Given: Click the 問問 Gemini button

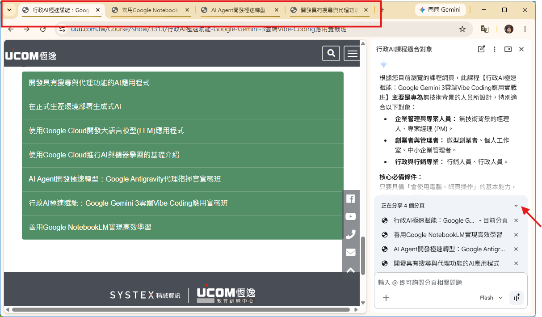Looking at the screenshot, I should pyautogui.click(x=440, y=10).
